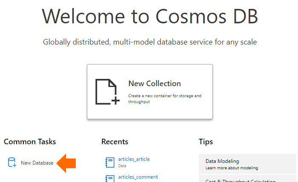
Task: Click the Welcome to Cosmos DB title
Action: click(150, 16)
